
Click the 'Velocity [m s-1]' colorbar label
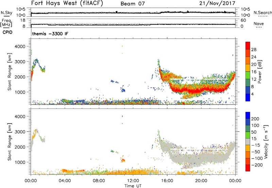[x=266, y=142]
